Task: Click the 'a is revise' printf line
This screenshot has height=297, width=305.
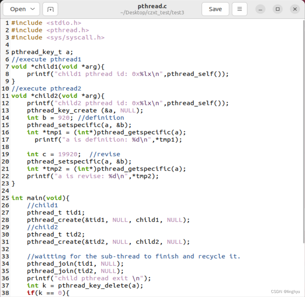Action: click(93, 176)
